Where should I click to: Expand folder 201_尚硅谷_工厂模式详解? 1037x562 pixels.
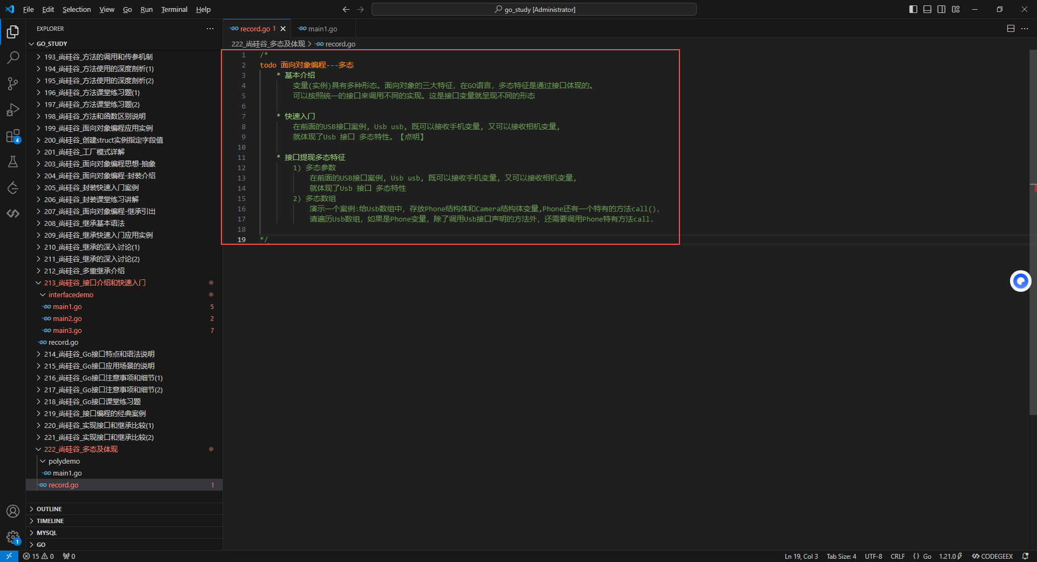click(124, 152)
